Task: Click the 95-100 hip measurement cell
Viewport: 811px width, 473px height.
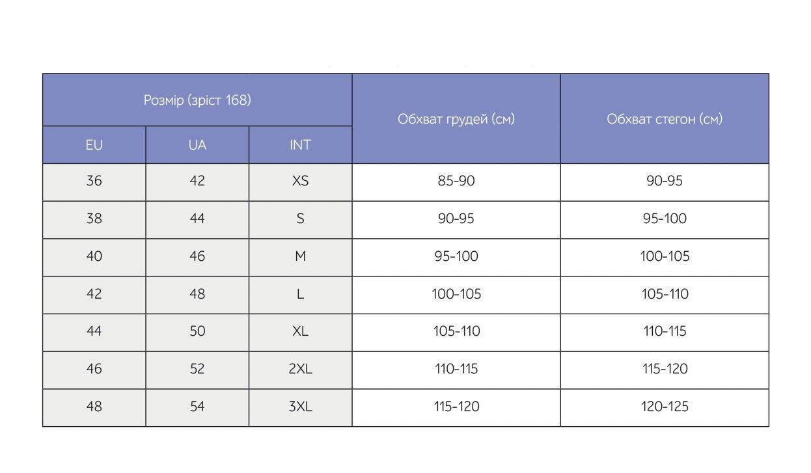Action: [665, 220]
